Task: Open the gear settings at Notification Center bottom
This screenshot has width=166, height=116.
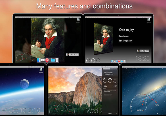Action: [117, 113]
